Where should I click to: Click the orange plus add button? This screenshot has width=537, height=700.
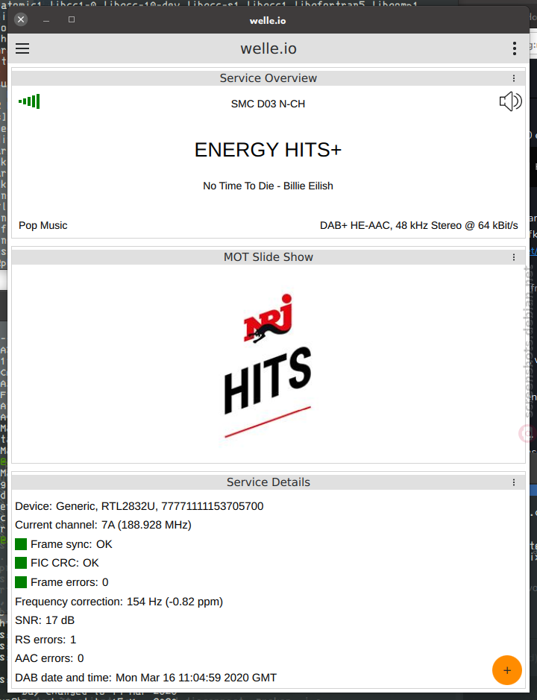coord(506,670)
